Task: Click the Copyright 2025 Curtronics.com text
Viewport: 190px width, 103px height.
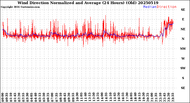Action: pyautogui.click(x=20, y=7)
